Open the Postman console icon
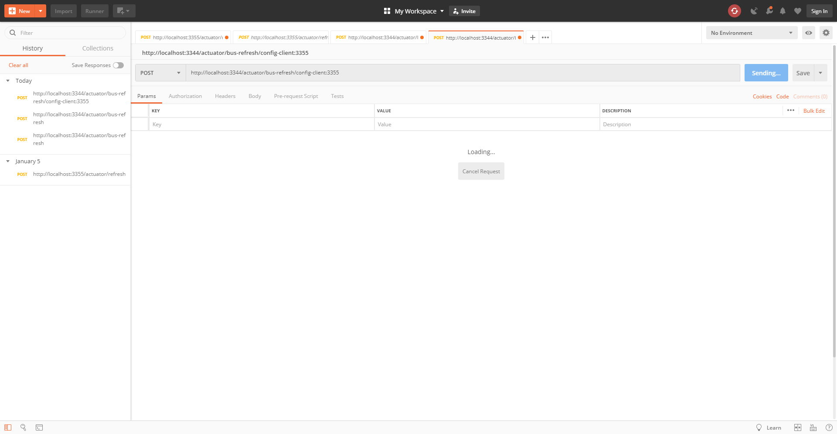Viewport: 837px width, 434px height. (x=39, y=427)
